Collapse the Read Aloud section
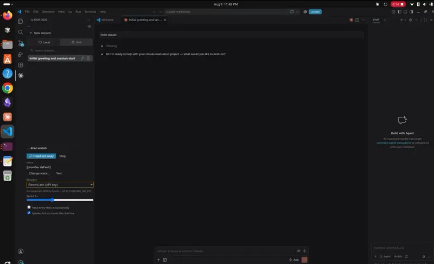This screenshot has height=264, width=434. point(28,148)
